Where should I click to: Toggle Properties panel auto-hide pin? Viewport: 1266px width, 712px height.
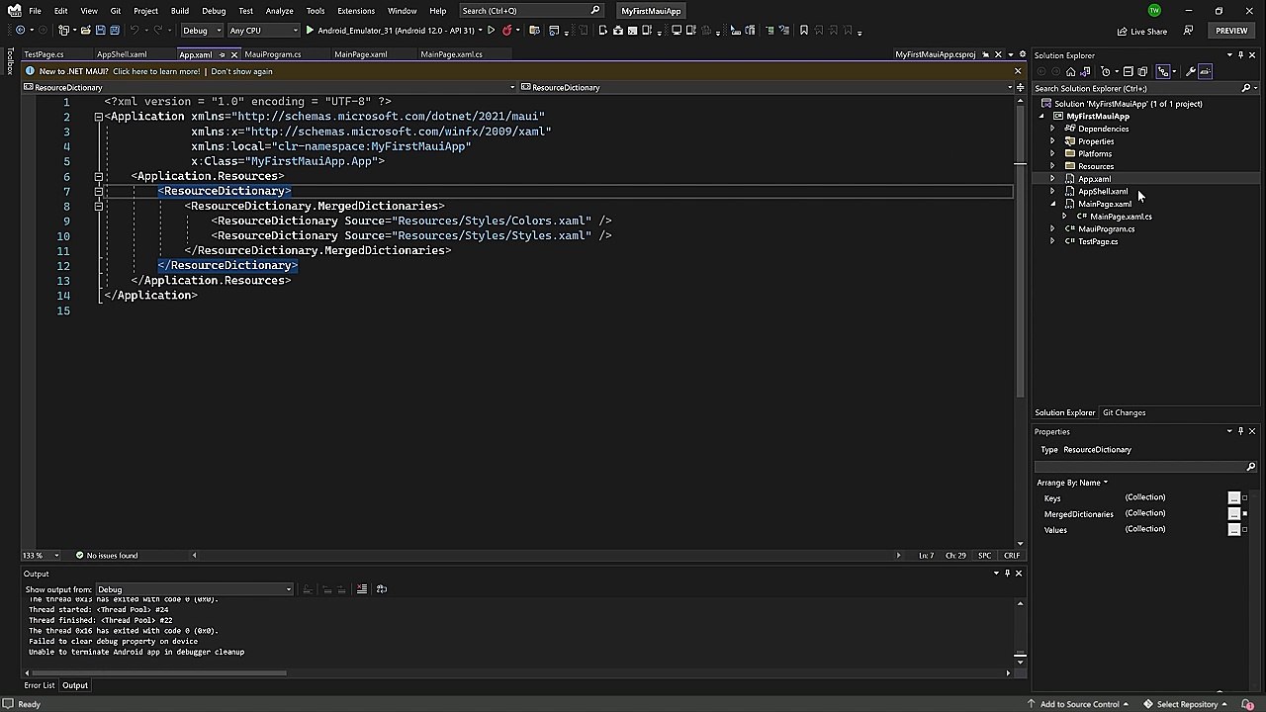click(x=1240, y=431)
